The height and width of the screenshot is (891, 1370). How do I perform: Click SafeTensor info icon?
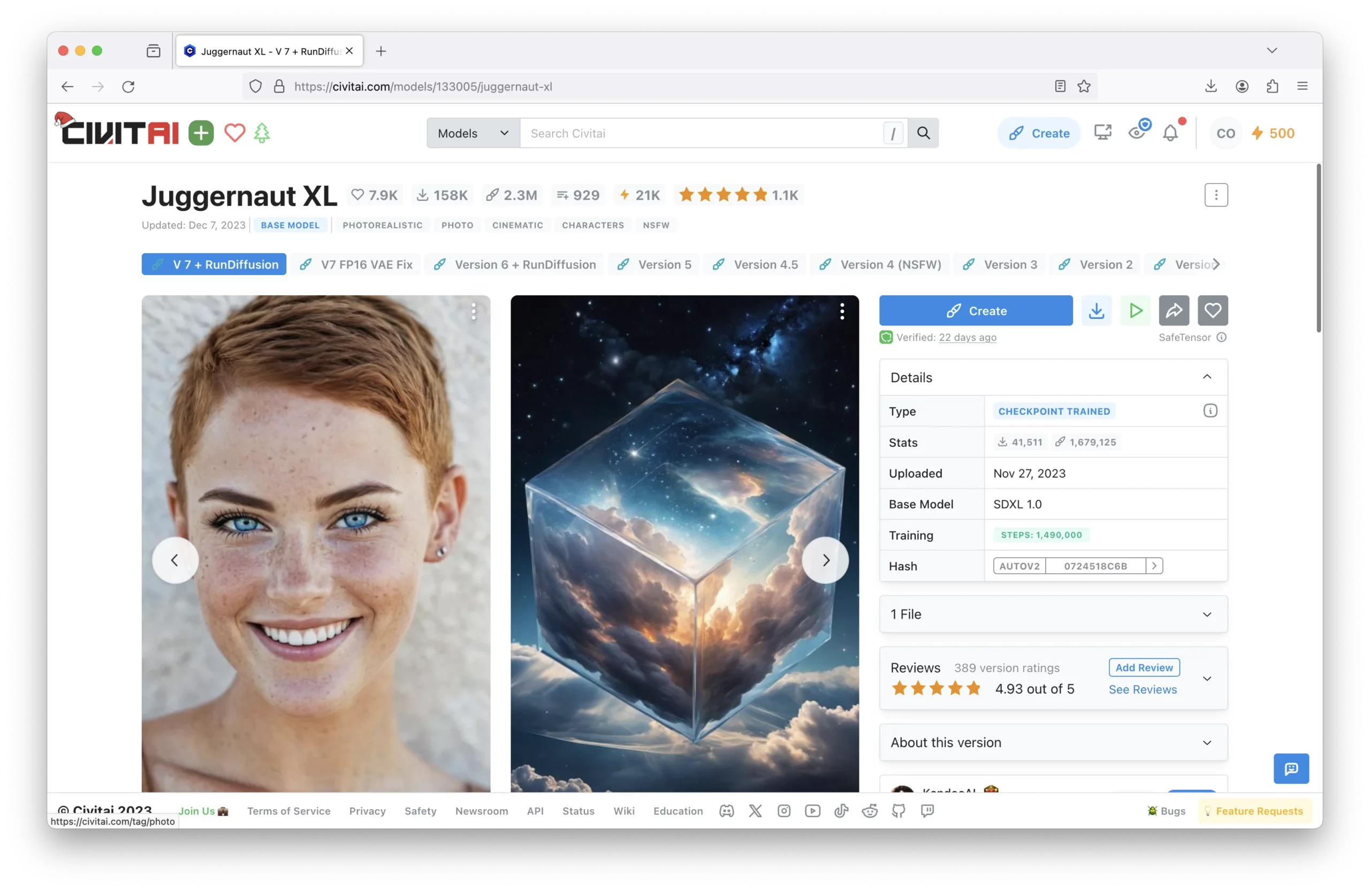click(x=1221, y=337)
